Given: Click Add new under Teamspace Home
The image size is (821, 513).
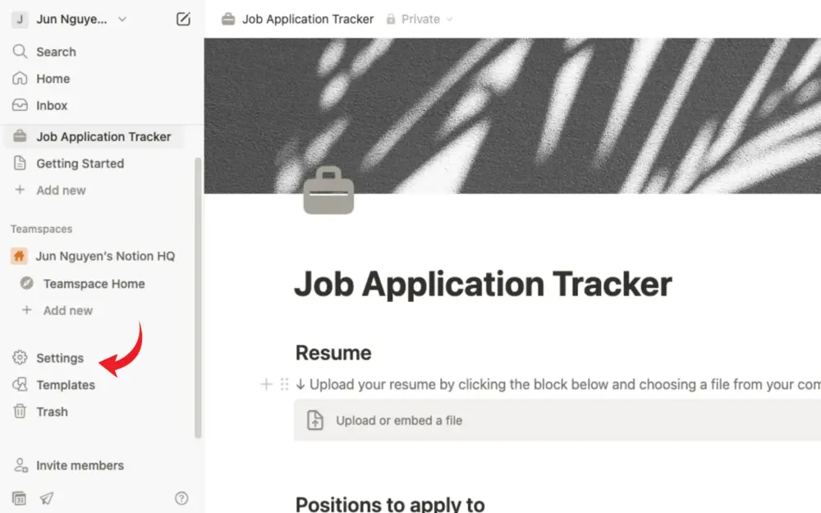Looking at the screenshot, I should point(68,310).
